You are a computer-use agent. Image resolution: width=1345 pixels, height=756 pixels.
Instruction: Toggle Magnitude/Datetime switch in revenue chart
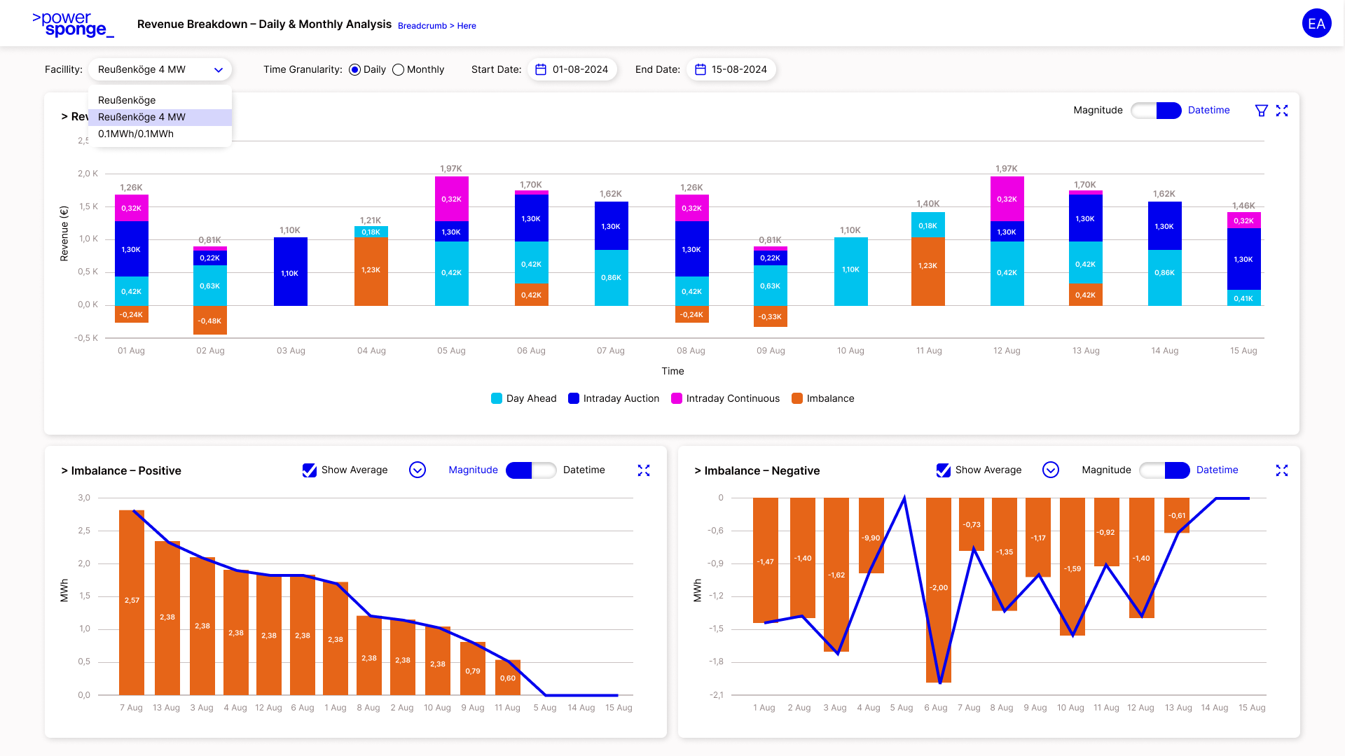(x=1156, y=111)
